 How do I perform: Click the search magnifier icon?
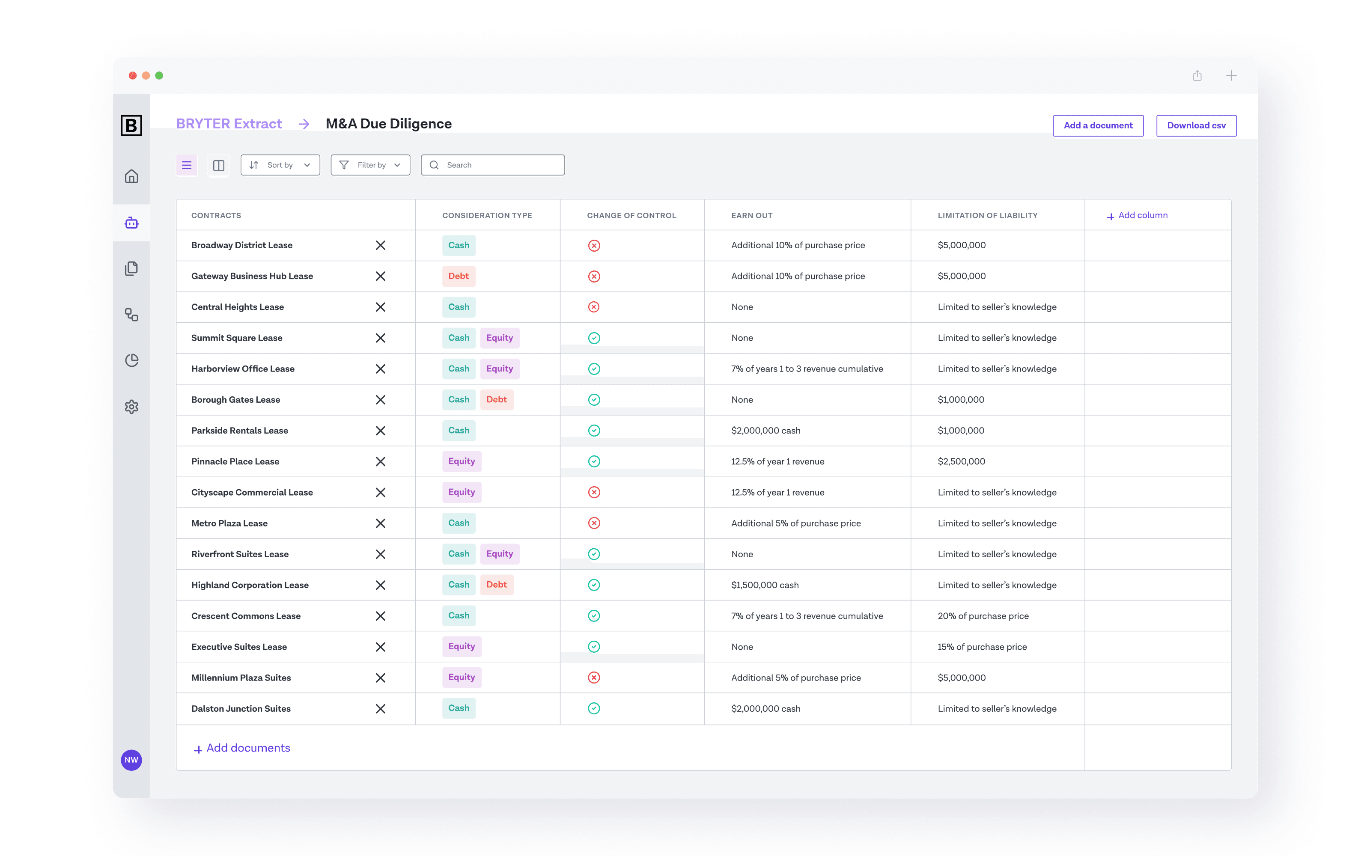click(434, 165)
